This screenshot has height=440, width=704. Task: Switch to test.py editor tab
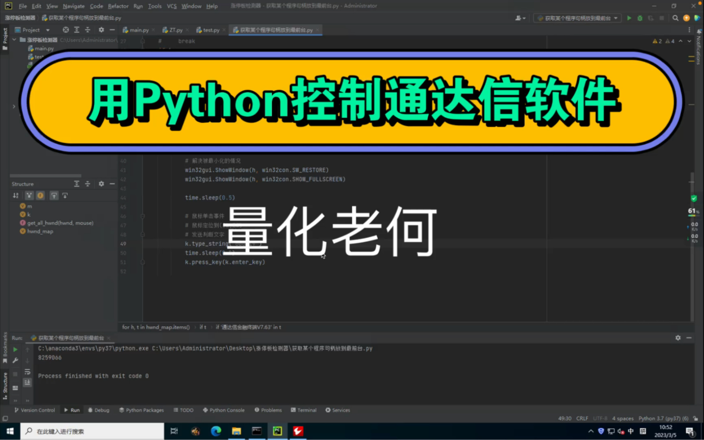click(210, 30)
